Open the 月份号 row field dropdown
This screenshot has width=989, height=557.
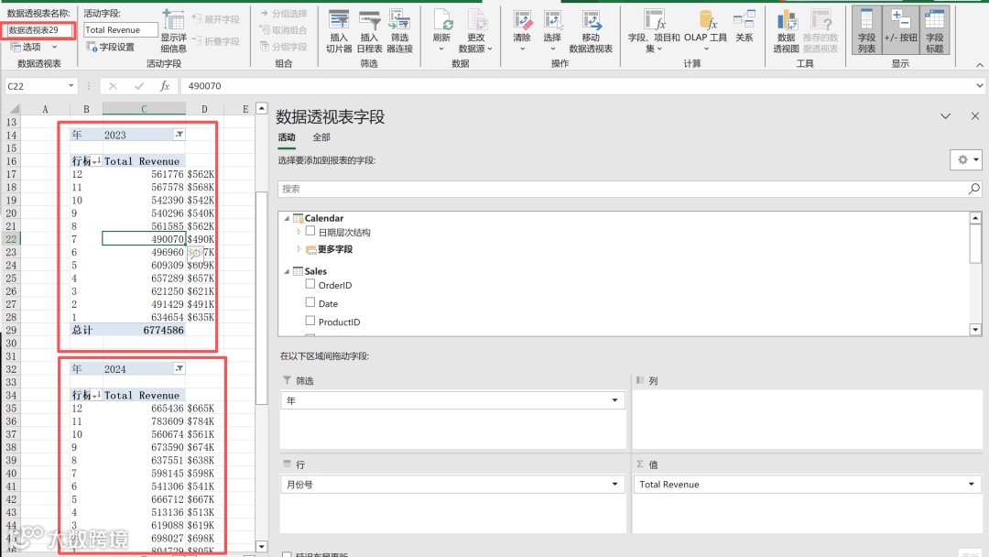[x=615, y=485]
